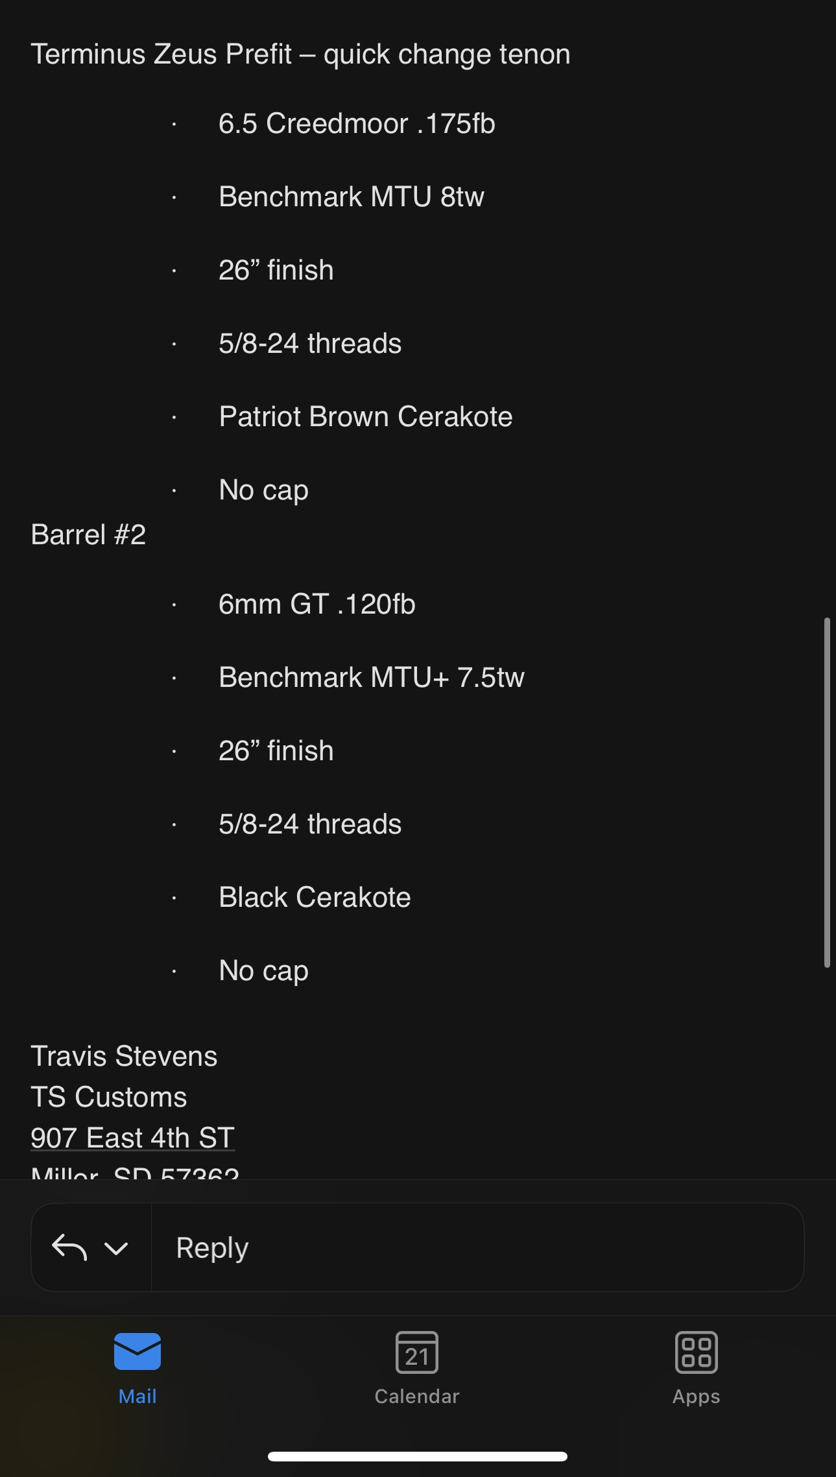Expand reply options chevron
Image resolution: width=836 pixels, height=1477 pixels.
[x=116, y=1248]
